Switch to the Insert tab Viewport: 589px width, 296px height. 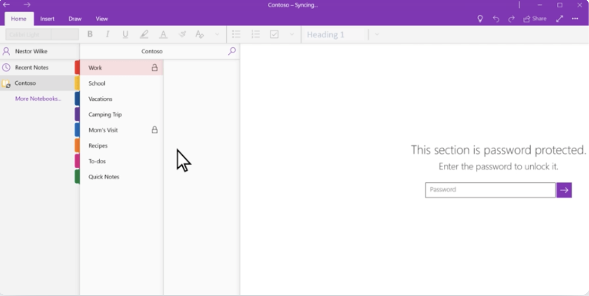pyautogui.click(x=47, y=19)
